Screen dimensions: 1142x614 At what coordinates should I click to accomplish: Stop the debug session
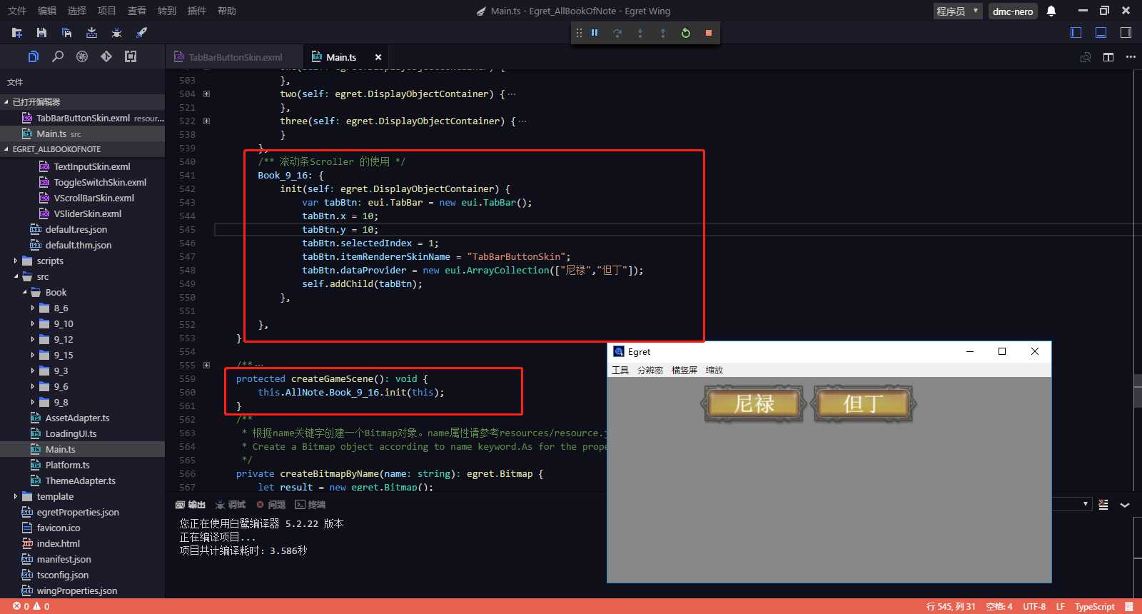(x=709, y=33)
